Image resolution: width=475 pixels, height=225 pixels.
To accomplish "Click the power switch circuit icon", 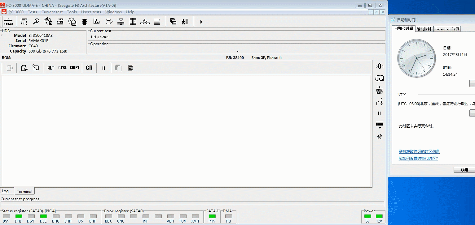I will (380, 101).
